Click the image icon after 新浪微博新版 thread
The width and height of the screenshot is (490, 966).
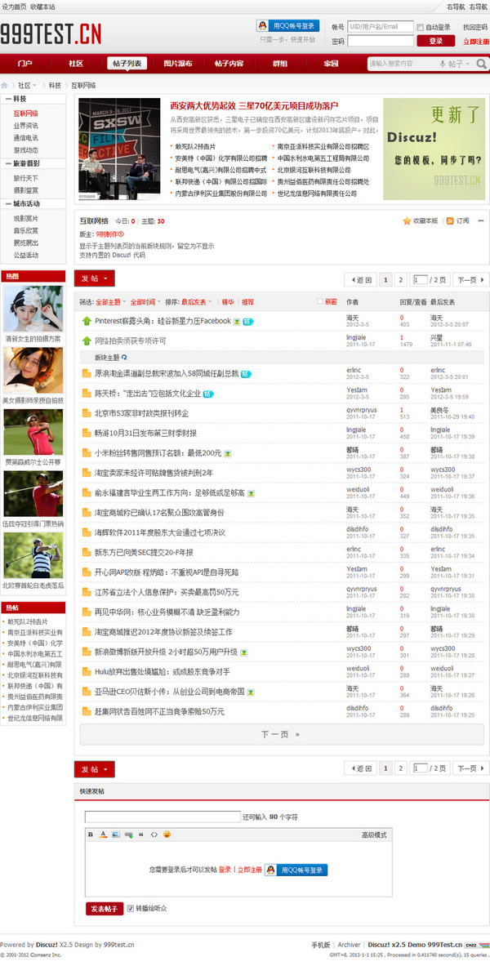coord(244,652)
